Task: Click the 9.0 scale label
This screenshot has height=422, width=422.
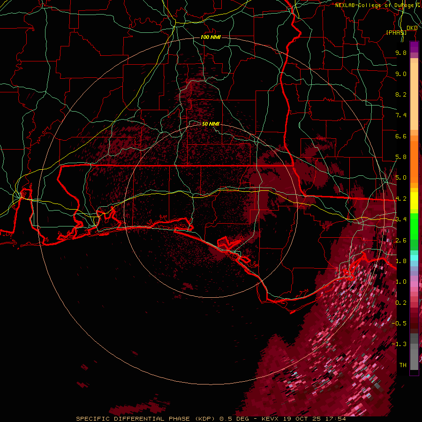Action: [401, 74]
